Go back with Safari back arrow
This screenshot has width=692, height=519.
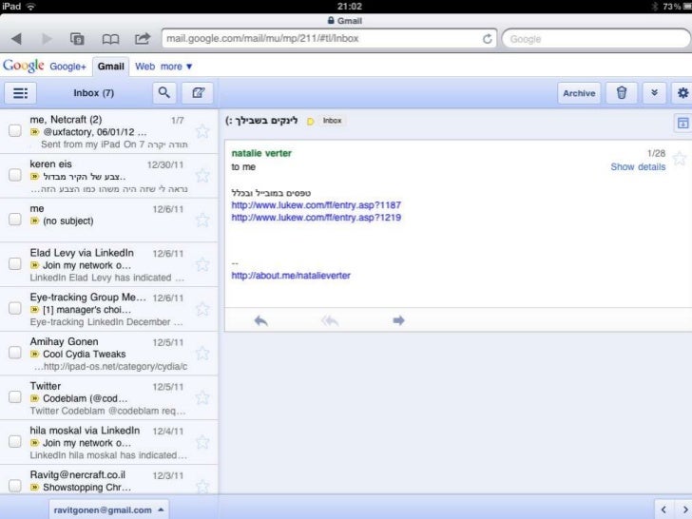(17, 39)
